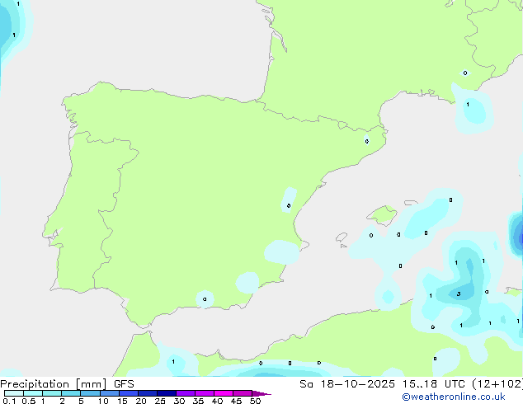This screenshot has height=404, width=523.
Task: Click the legend swatch between 2 and 5
Action: (x=71, y=393)
